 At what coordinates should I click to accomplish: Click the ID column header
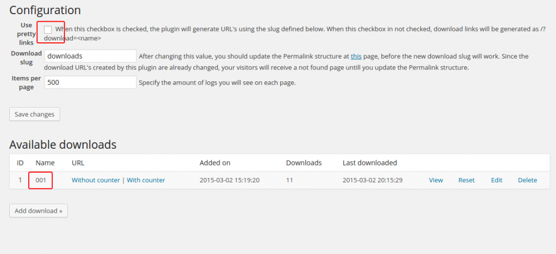click(20, 163)
